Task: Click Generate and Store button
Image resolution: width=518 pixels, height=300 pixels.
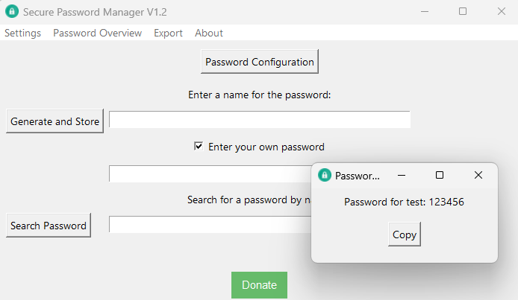Action: pos(54,121)
